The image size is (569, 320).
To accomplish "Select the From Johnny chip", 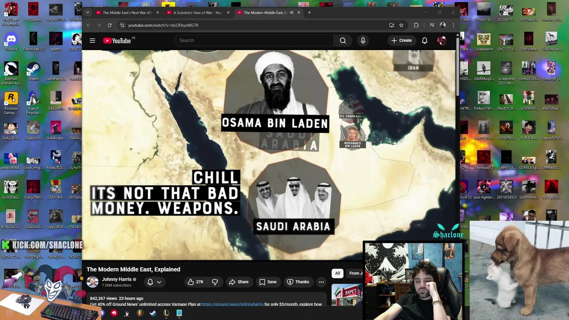I will [x=355, y=273].
